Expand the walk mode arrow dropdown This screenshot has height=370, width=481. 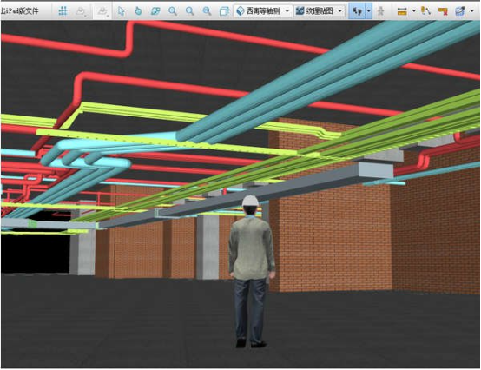coord(369,11)
